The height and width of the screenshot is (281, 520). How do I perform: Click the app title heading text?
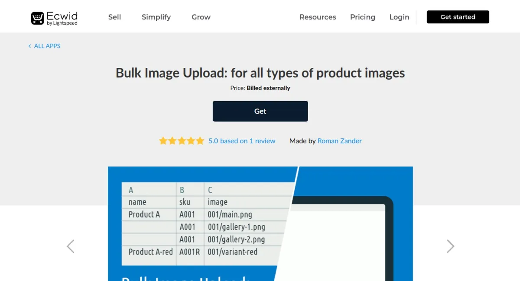[260, 73]
